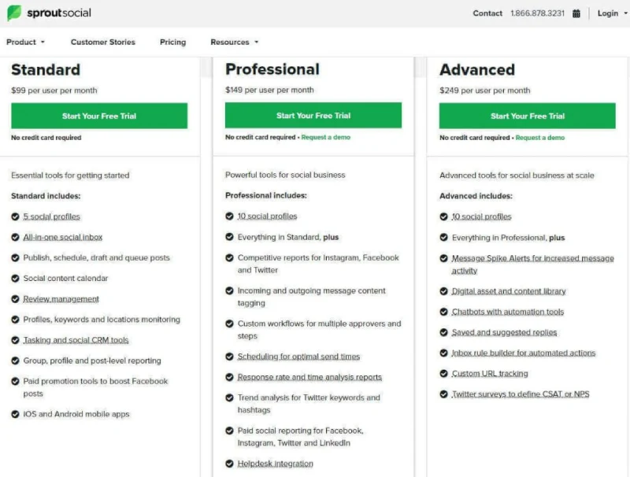630x477 pixels.
Task: Start the free trial for Advanced plan
Action: (528, 116)
